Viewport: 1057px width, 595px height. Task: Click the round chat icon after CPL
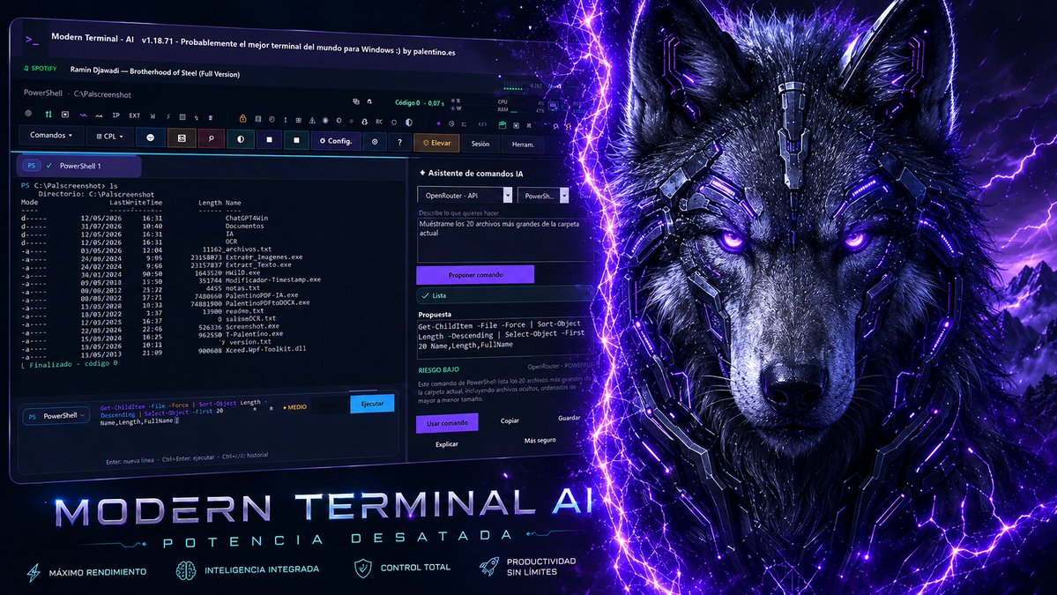pos(151,138)
